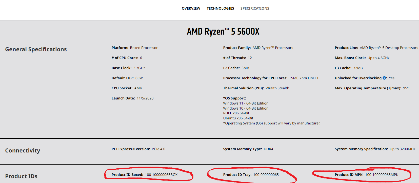Screen dimensions: 419x183
Task: Click Product ID Boxed value 100-100000065BOX
Action: [161, 175]
